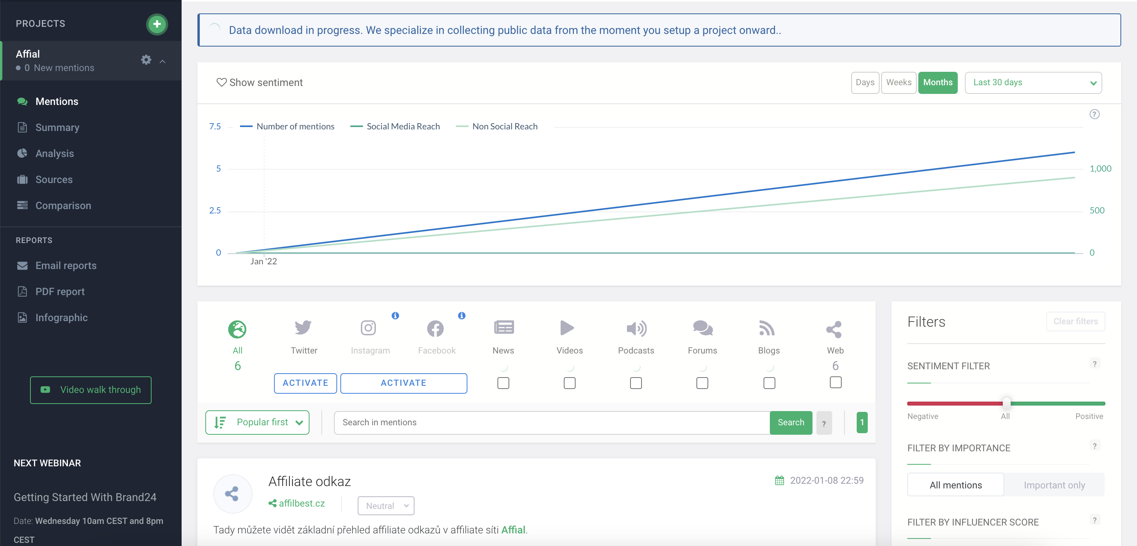This screenshot has width=1137, height=546.
Task: Click Clear filters
Action: pos(1075,322)
